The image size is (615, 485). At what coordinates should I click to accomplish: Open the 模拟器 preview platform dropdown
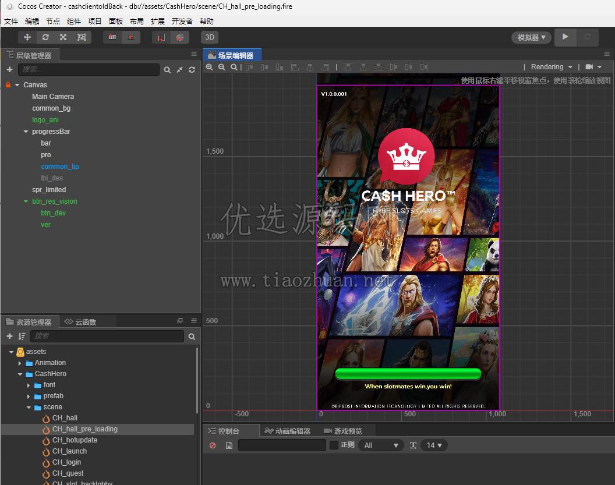[x=531, y=38]
